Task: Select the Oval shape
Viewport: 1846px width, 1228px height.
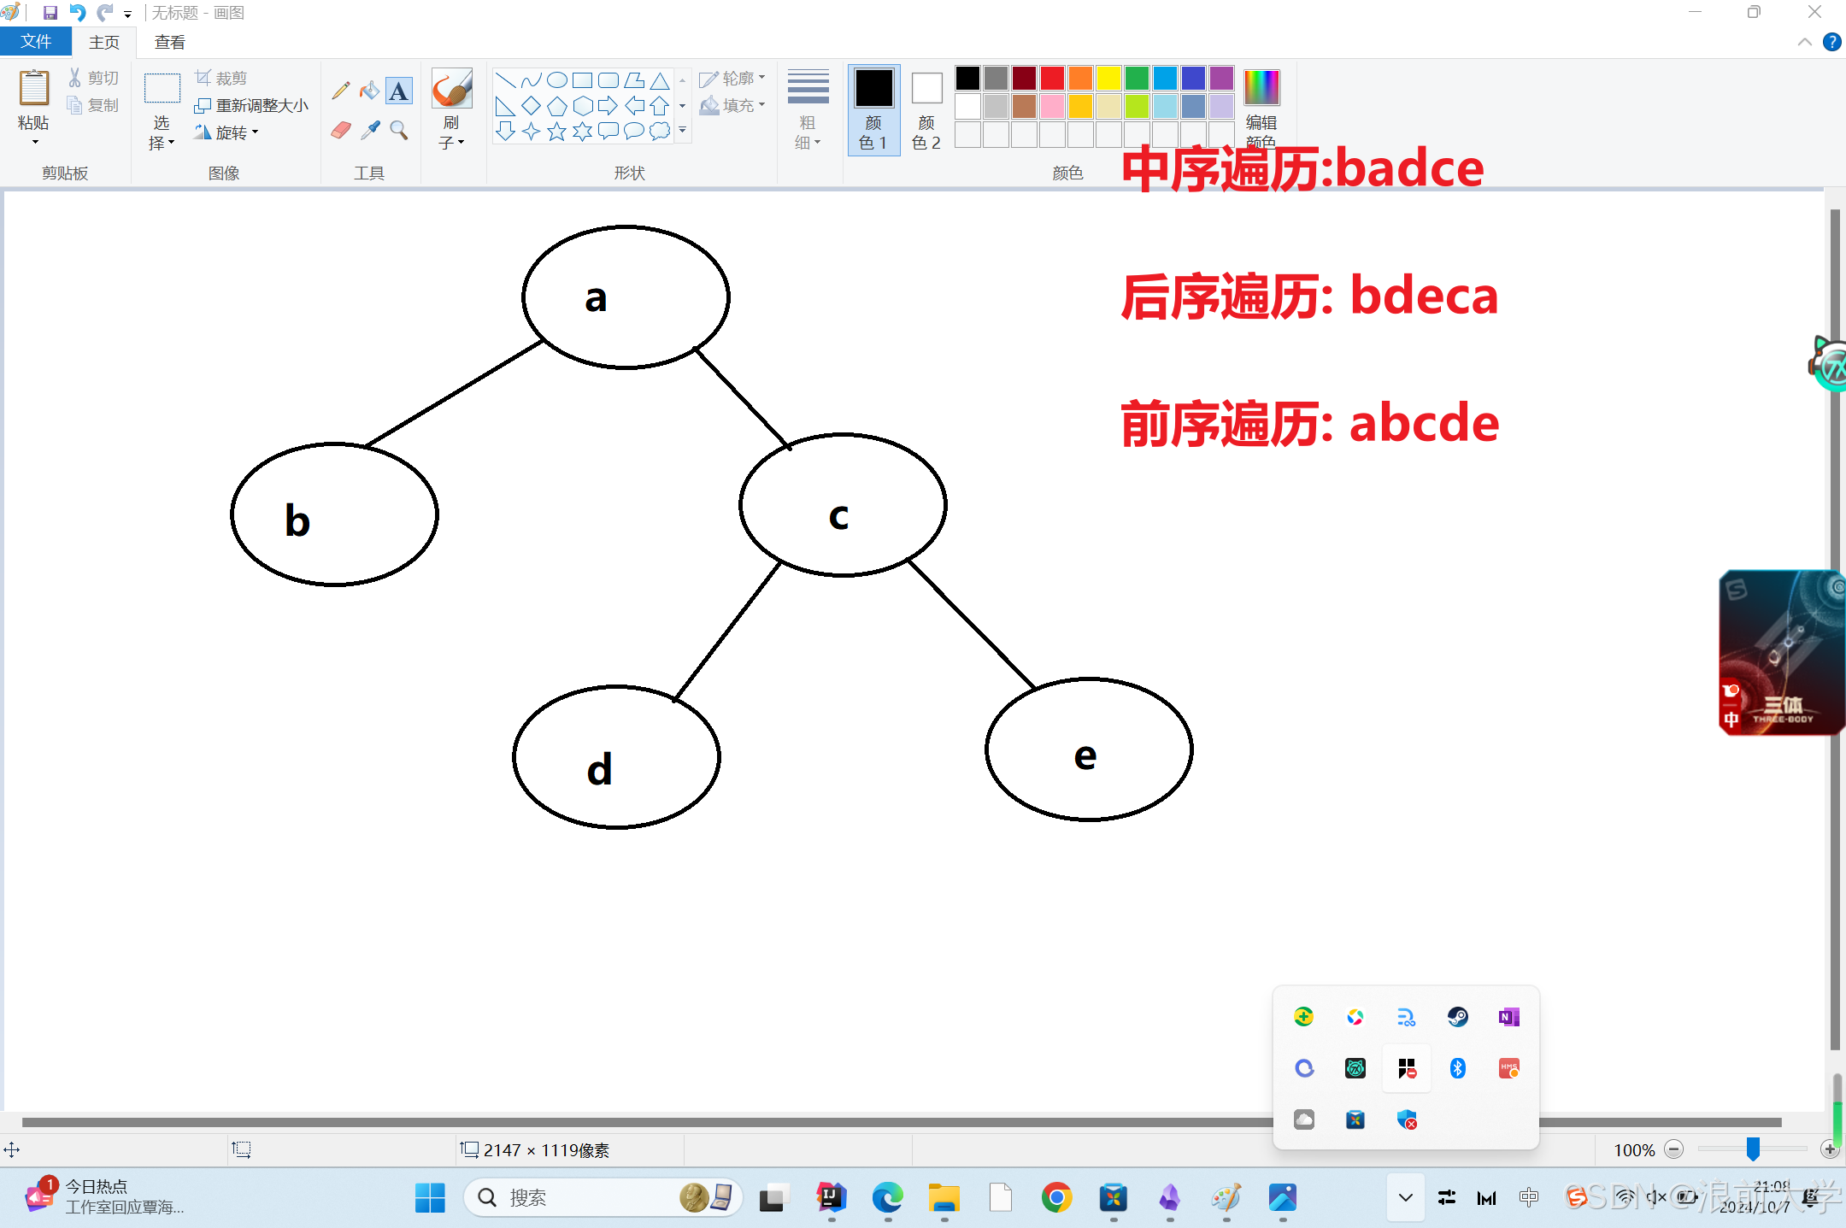Action: (556, 79)
